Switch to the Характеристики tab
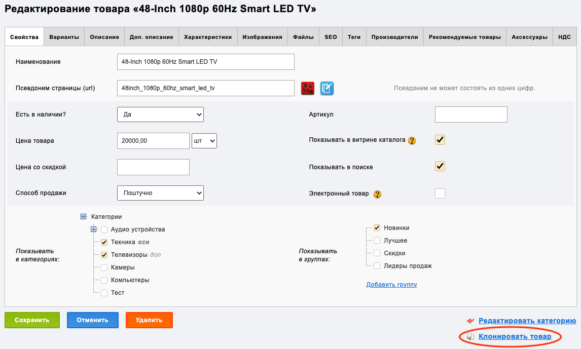Image resolution: width=581 pixels, height=349 pixels. (x=208, y=37)
